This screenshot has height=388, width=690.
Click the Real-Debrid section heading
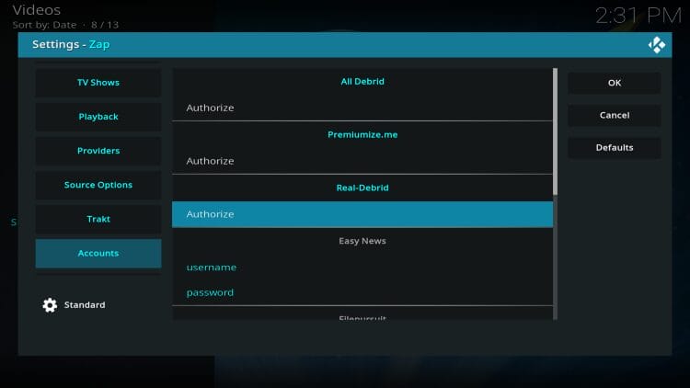362,188
